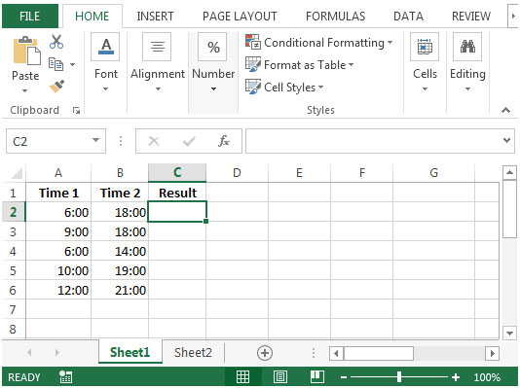Click vertical scrollbar down arrow
Viewport: 520px width, 388px height.
pyautogui.click(x=509, y=333)
